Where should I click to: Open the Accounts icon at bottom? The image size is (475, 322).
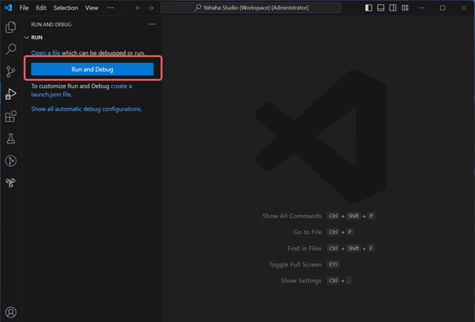click(11, 312)
